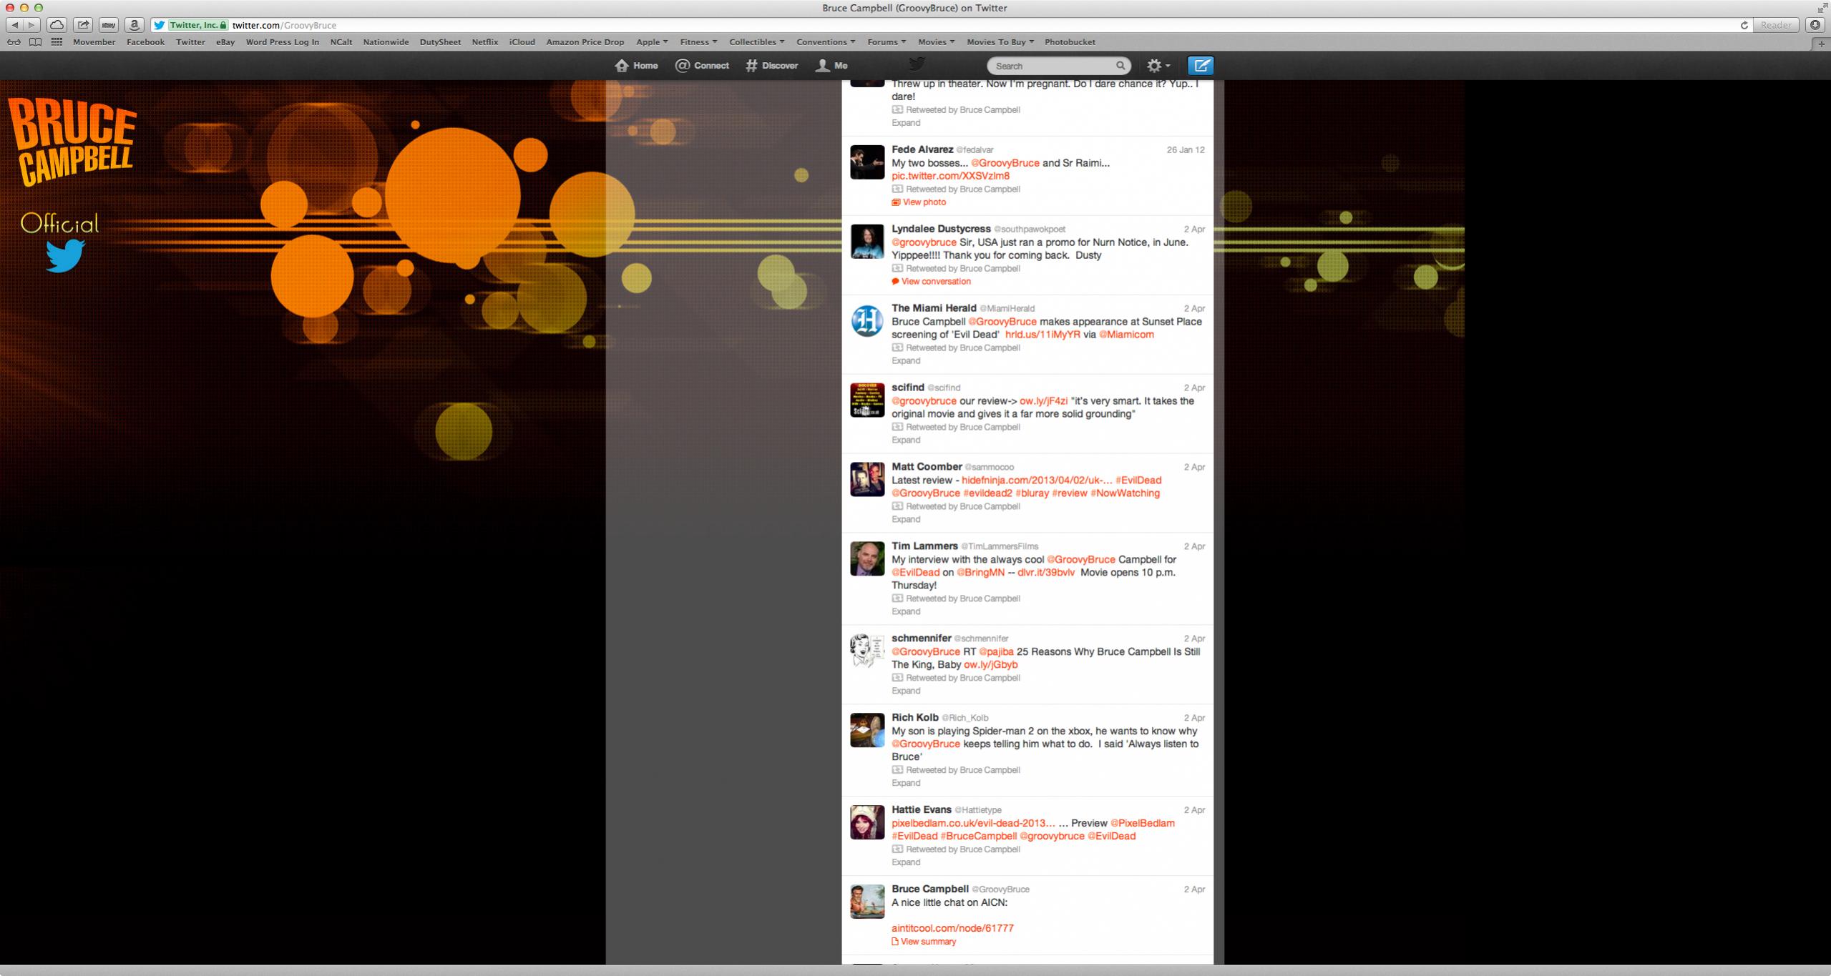Click the Downloads button beside Reader
The image size is (1831, 976).
click(1815, 25)
